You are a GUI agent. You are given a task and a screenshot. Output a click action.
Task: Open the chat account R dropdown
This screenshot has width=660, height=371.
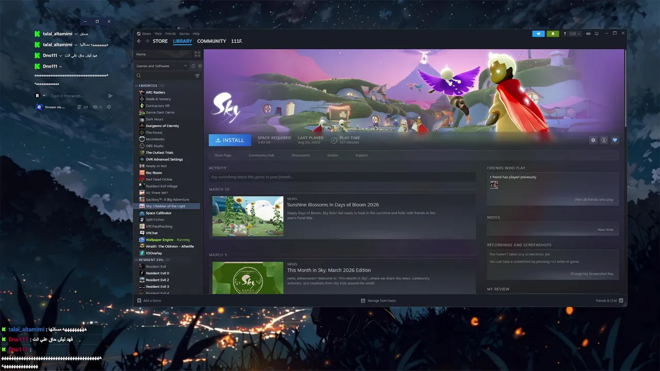click(44, 96)
